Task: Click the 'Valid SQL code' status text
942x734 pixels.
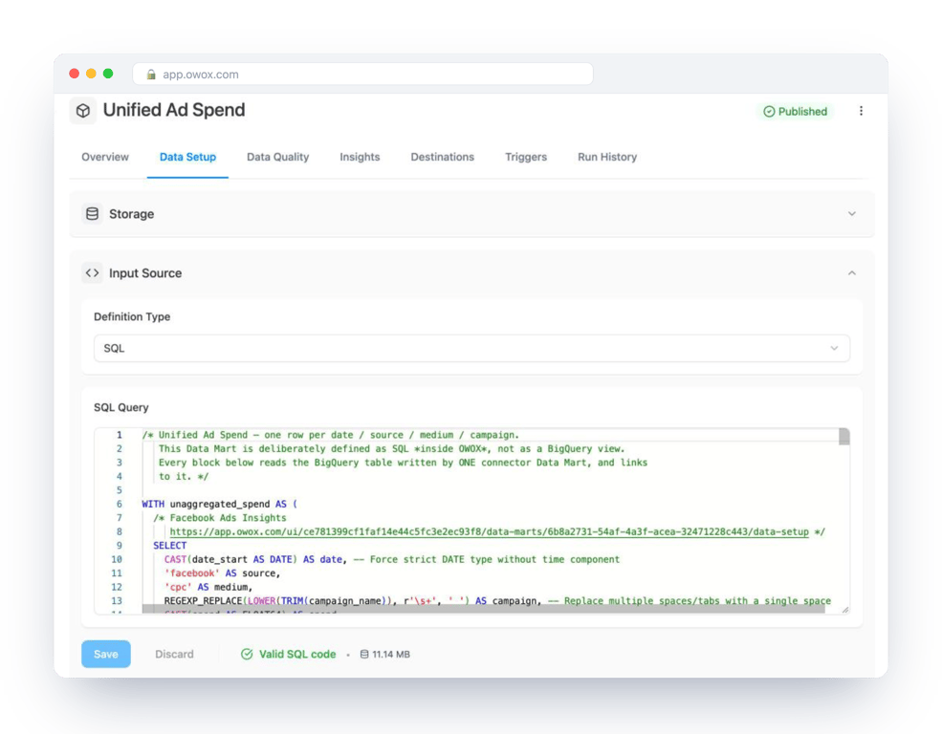Action: tap(297, 654)
